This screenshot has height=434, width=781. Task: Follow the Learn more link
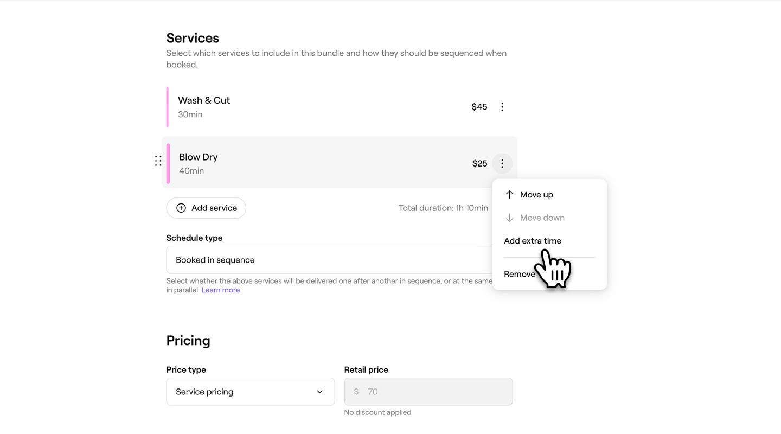[221, 290]
